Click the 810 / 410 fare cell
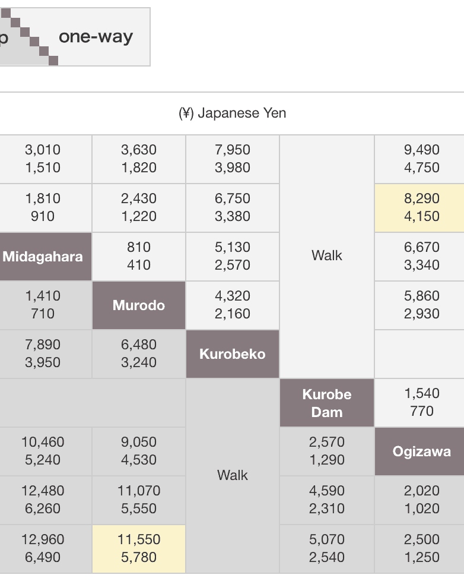 (x=139, y=256)
